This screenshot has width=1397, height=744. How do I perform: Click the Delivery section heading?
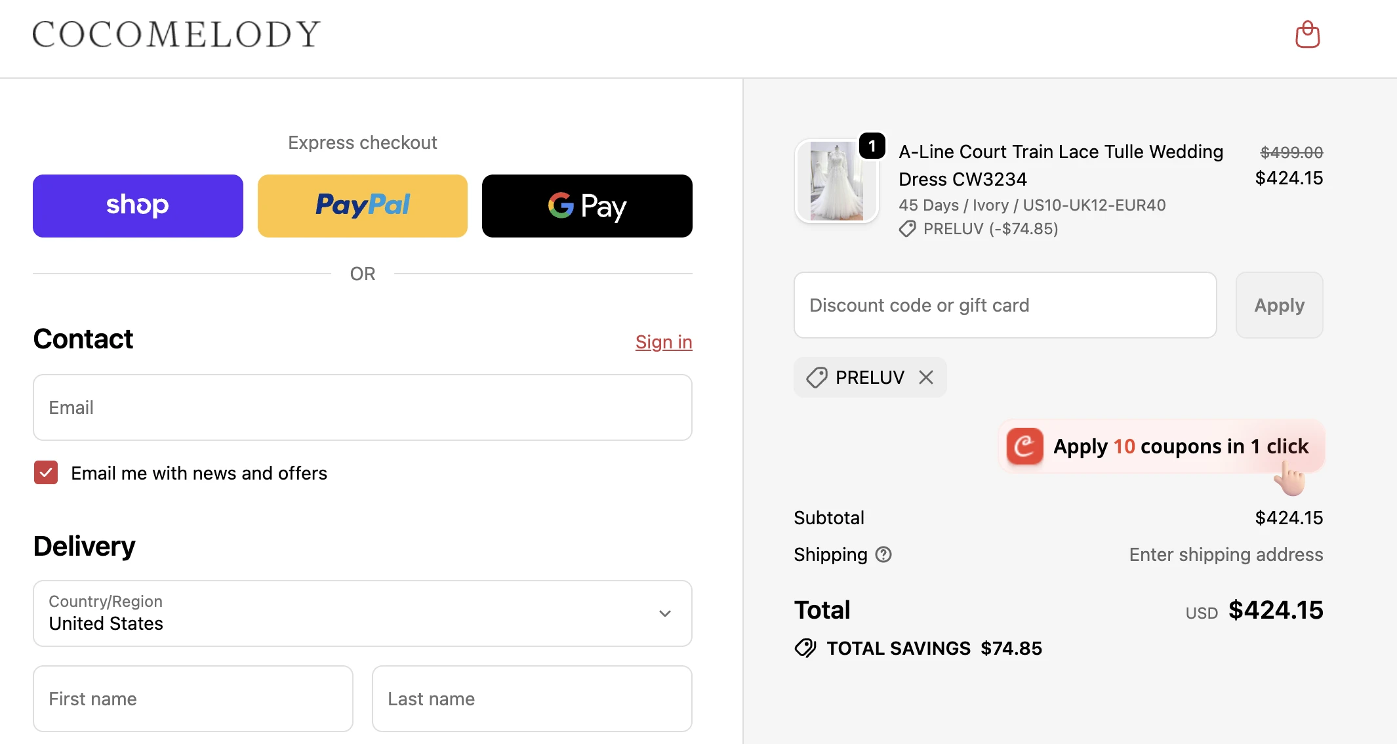[84, 546]
